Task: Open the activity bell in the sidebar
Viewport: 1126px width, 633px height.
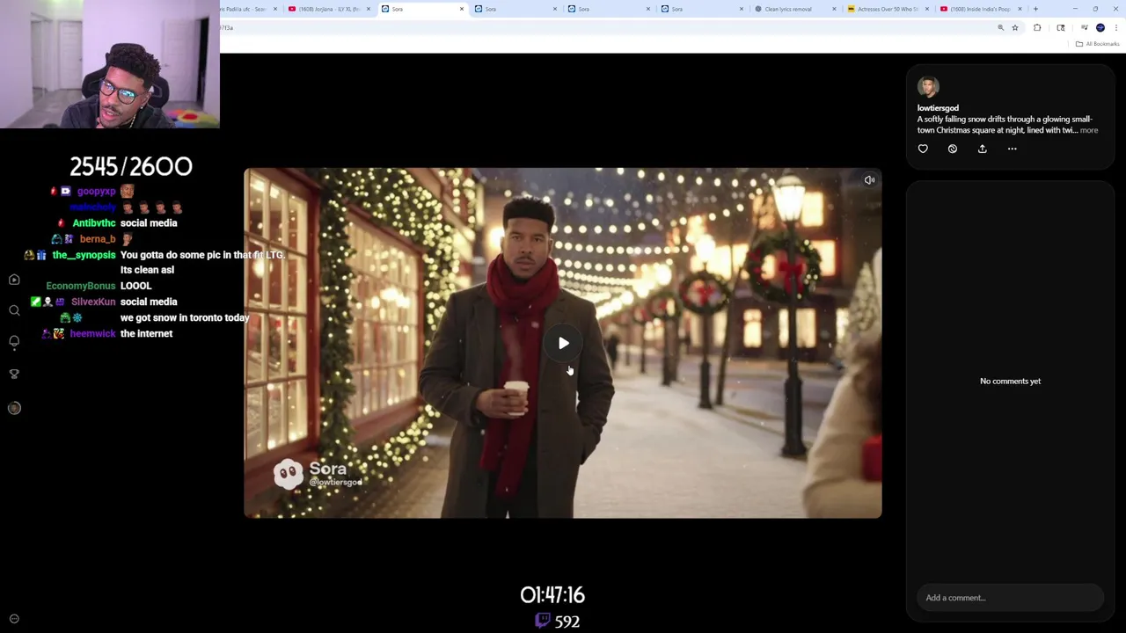Action: (14, 341)
